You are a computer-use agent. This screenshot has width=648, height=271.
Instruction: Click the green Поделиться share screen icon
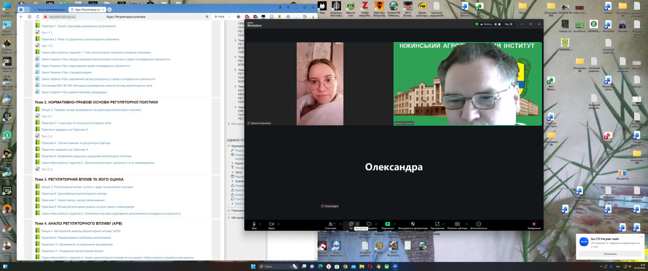pyautogui.click(x=387, y=224)
